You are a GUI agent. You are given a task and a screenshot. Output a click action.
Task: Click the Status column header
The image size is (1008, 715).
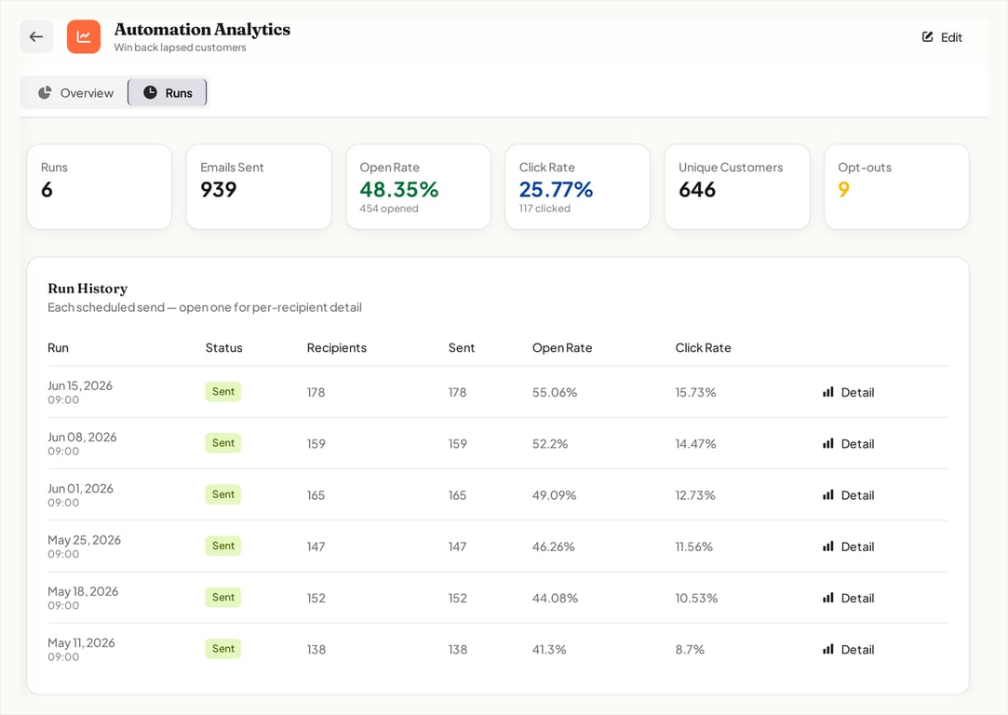click(223, 348)
